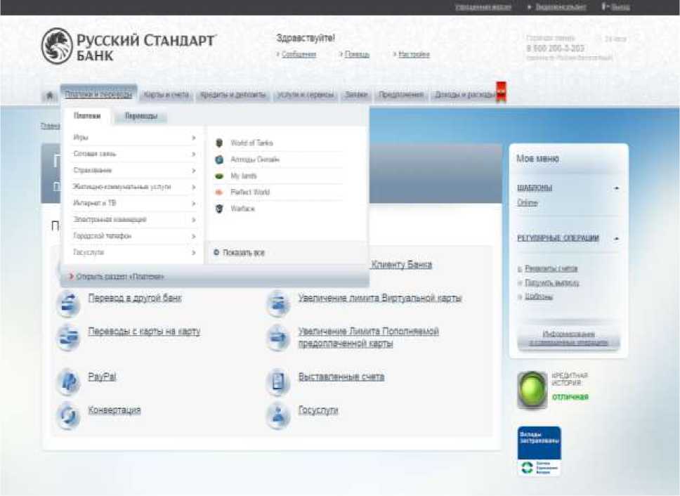Image resolution: width=680 pixels, height=496 pixels.
Task: Open the Выставленные счета text link
Action: pyautogui.click(x=341, y=377)
